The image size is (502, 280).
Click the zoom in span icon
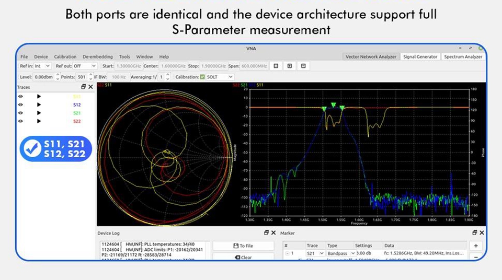coord(290,66)
